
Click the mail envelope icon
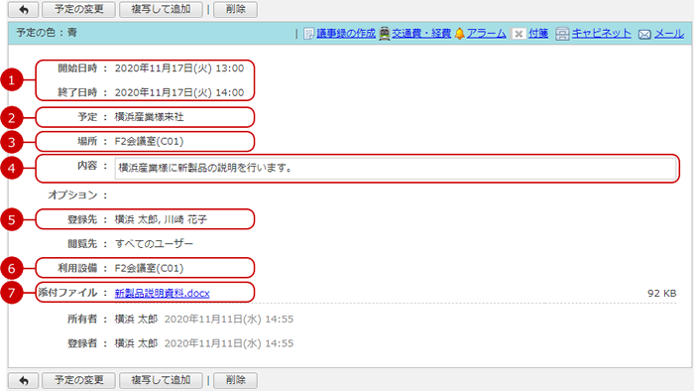coord(644,34)
